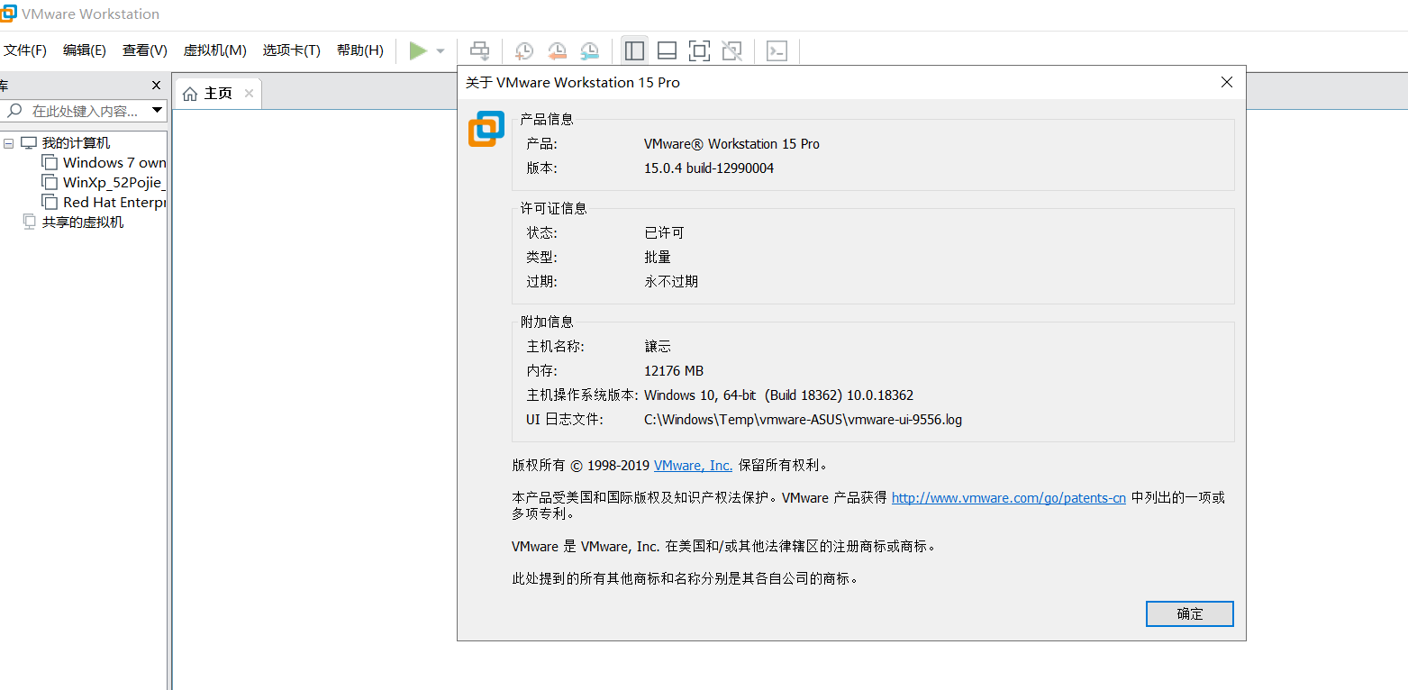
Task: Open the 选项卡(T) menu
Action: pos(292,50)
